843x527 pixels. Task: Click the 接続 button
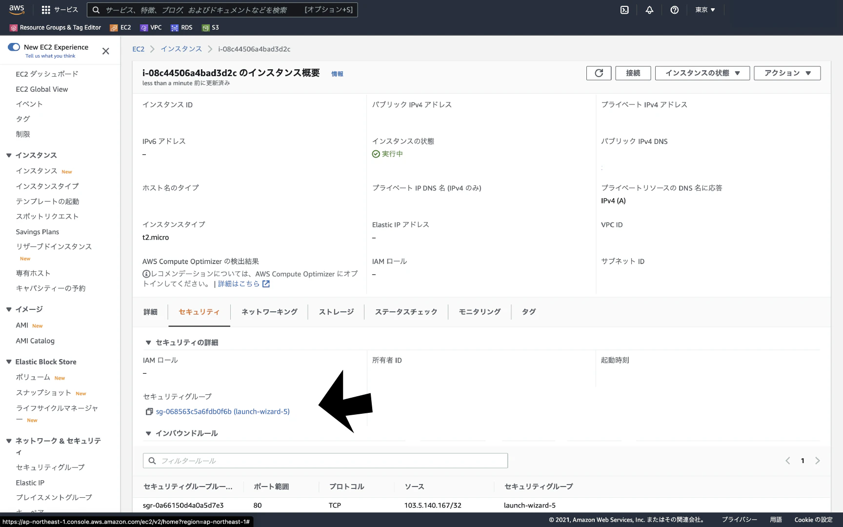[633, 73]
